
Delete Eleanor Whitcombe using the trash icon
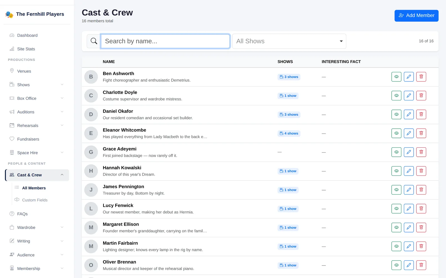(x=421, y=133)
